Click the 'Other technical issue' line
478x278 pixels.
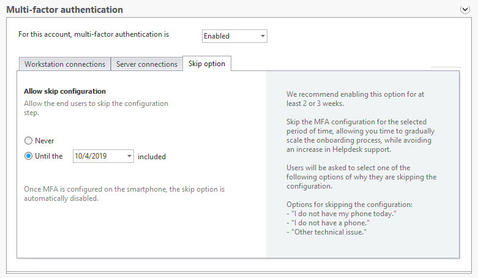(x=326, y=232)
